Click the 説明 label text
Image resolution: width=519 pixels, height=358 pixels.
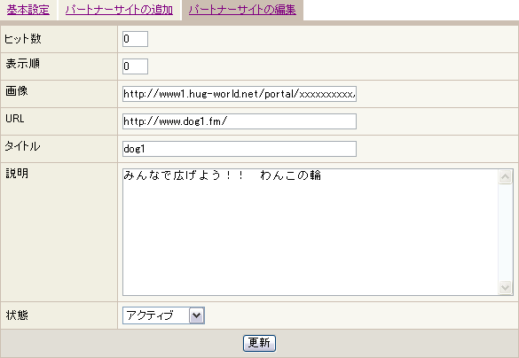pos(17,173)
